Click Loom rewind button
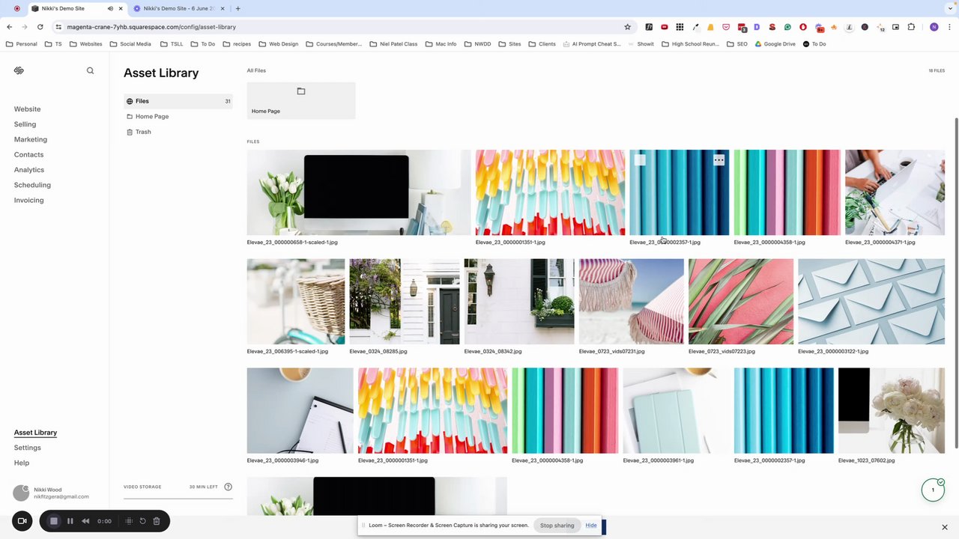The width and height of the screenshot is (959, 539). 85,521
